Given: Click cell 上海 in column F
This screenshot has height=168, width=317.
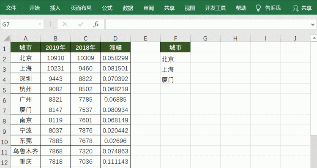Looking at the screenshot, I should point(175,68).
